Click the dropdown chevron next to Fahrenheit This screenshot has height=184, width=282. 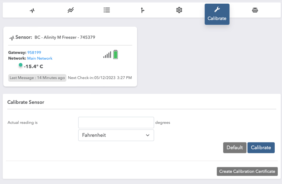(148, 135)
